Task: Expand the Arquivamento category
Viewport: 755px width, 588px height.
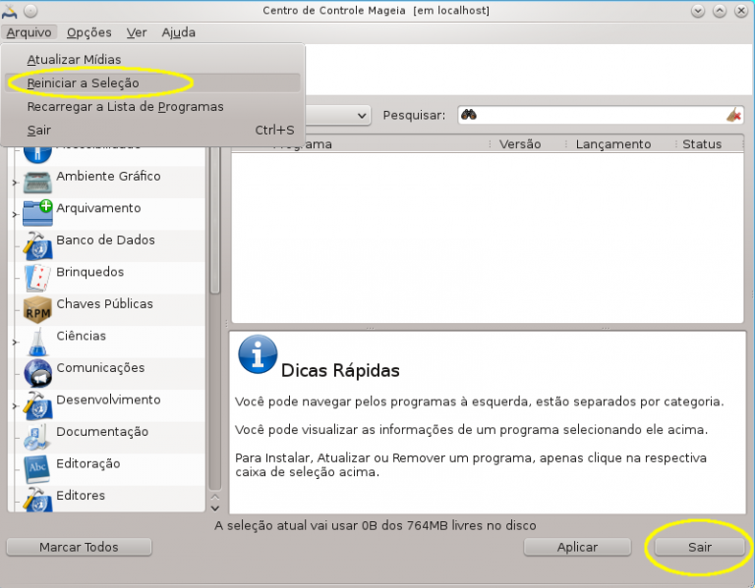Action: (x=15, y=214)
